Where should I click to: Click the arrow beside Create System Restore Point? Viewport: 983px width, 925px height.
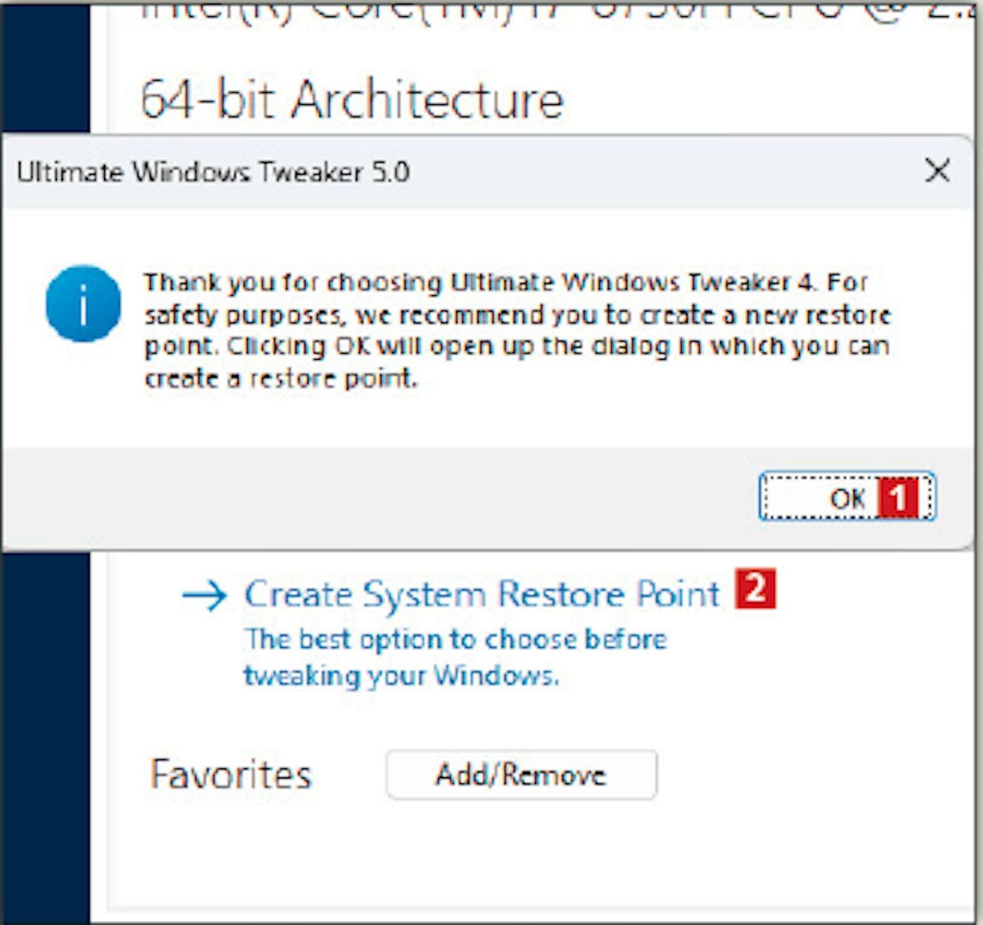click(204, 595)
